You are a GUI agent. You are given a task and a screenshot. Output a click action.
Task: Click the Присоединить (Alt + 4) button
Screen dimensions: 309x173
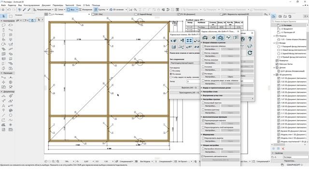click(185, 93)
